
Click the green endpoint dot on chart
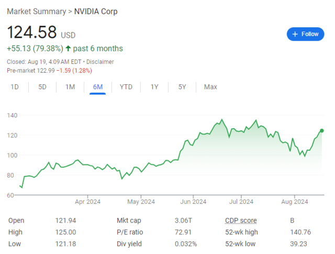tap(321, 130)
